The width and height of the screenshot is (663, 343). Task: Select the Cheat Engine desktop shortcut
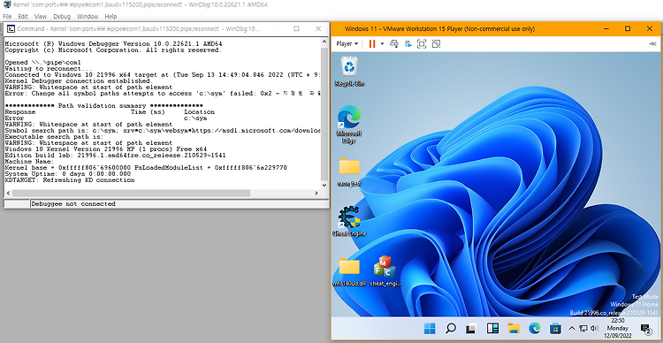[x=349, y=221]
